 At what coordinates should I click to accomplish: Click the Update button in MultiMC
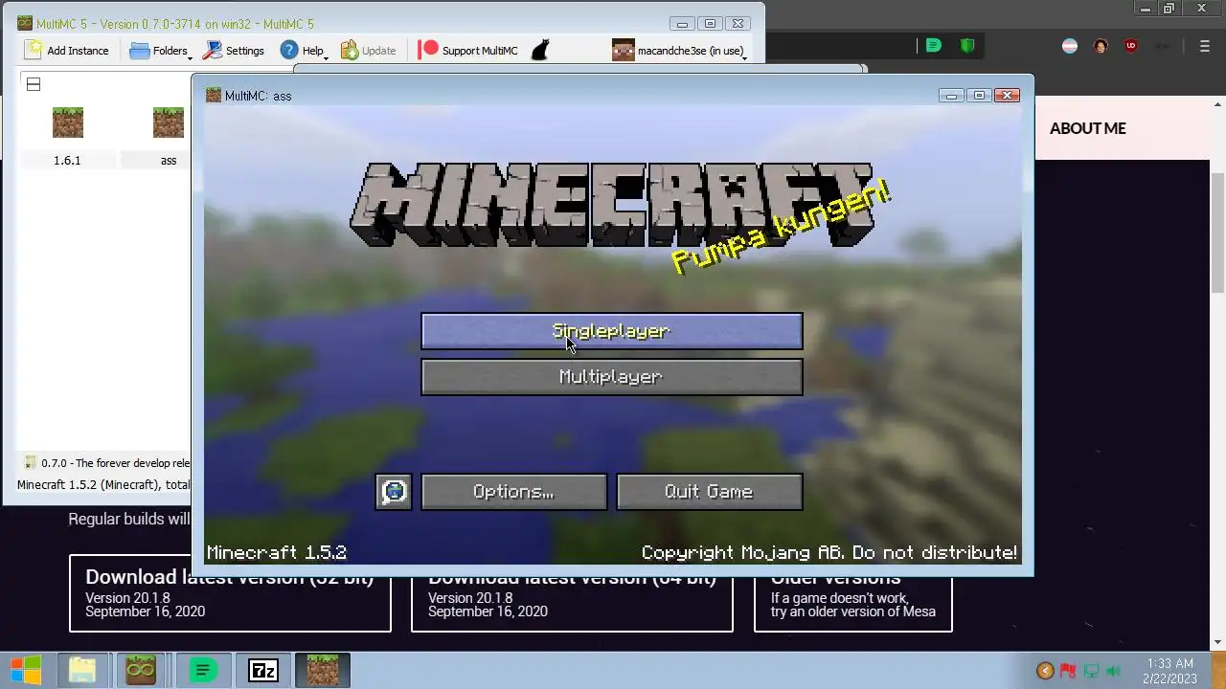point(369,51)
